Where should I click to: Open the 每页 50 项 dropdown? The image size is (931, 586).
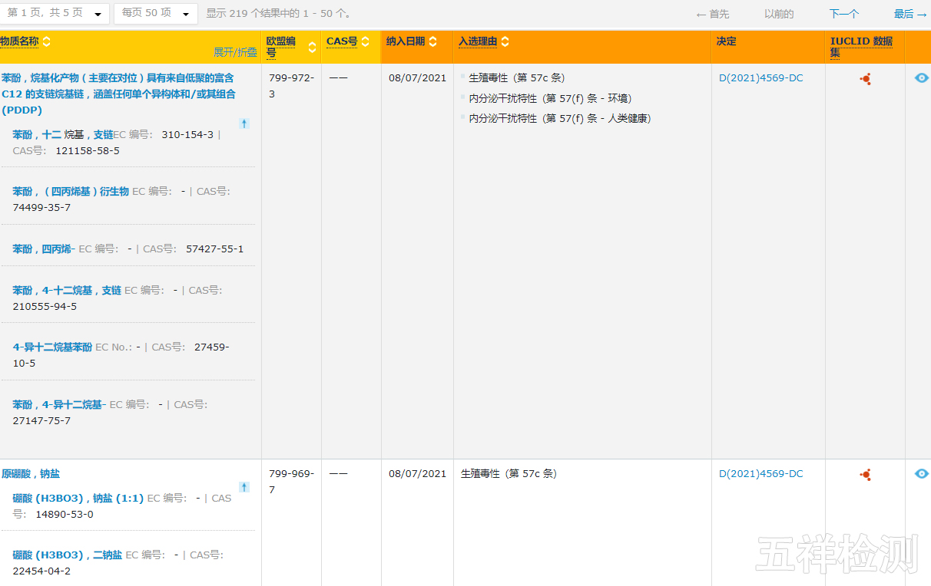pyautogui.click(x=156, y=14)
